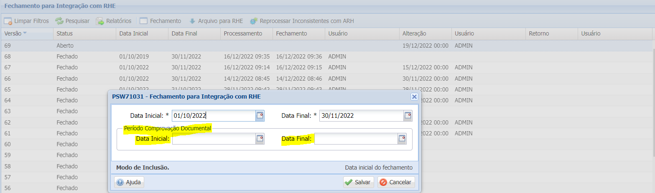Select version 66 row
The width and height of the screenshot is (655, 193).
[327, 78]
